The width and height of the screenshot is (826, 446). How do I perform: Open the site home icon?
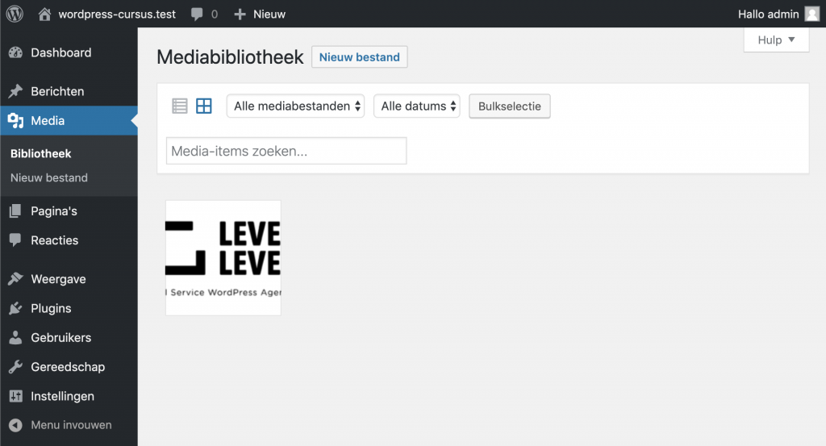45,15
